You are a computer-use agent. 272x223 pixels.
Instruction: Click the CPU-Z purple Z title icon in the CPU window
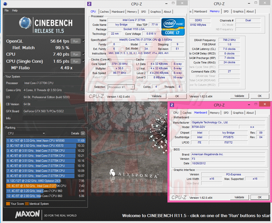(x=89, y=4)
